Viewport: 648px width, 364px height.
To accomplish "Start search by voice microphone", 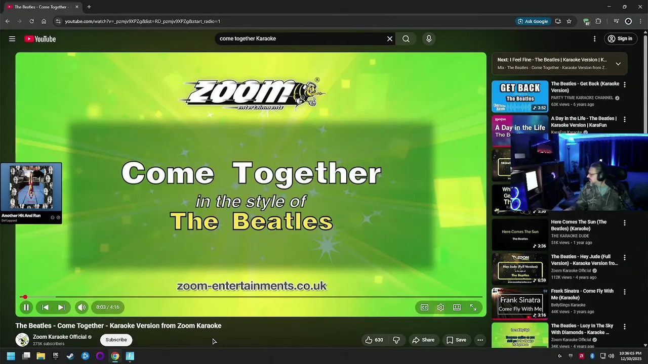I will pos(429,39).
